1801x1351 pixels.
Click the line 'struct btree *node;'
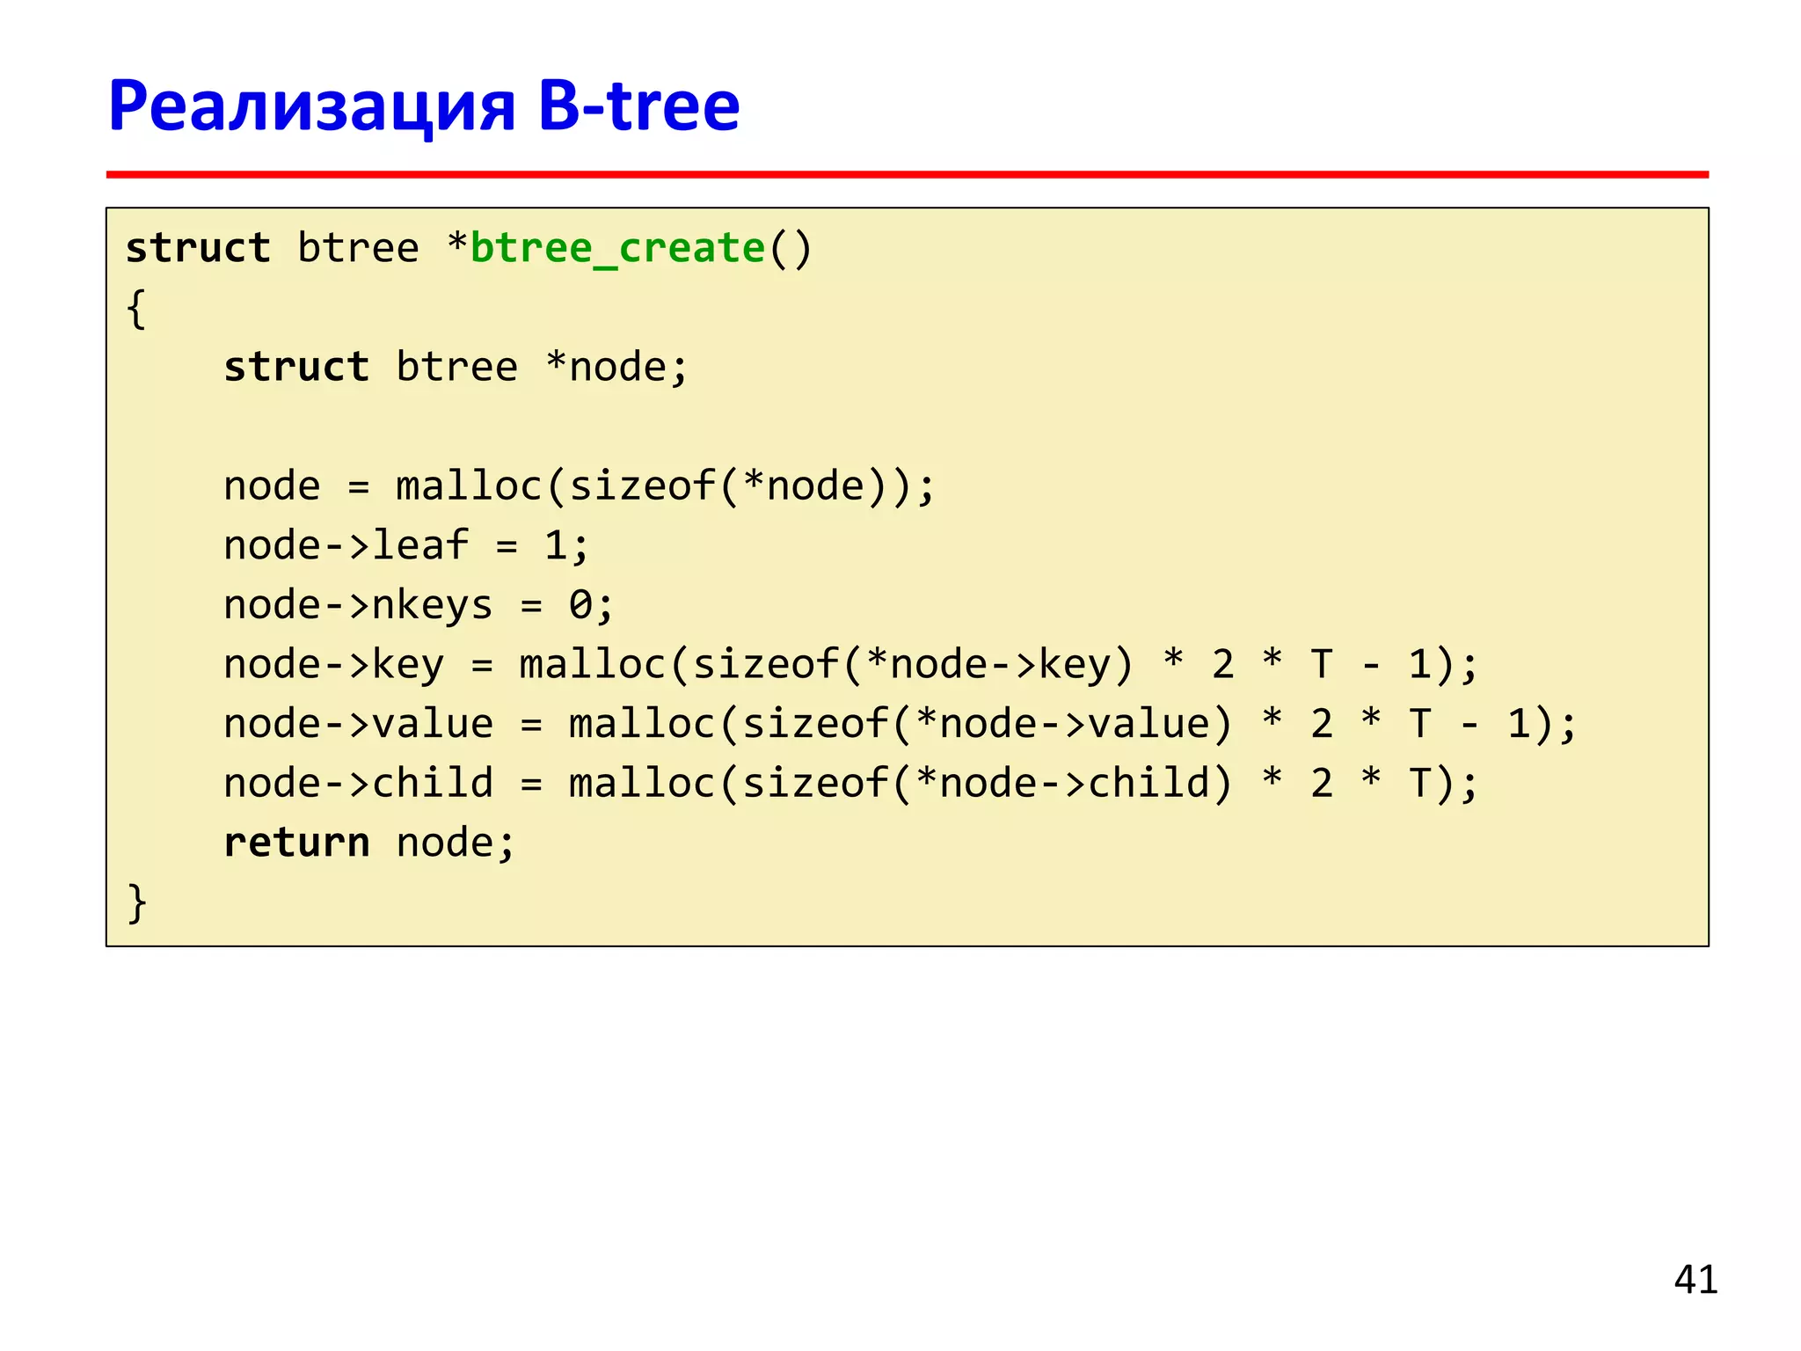pos(456,368)
